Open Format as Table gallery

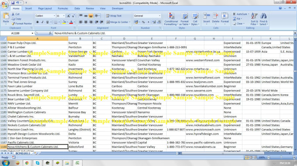(184, 19)
